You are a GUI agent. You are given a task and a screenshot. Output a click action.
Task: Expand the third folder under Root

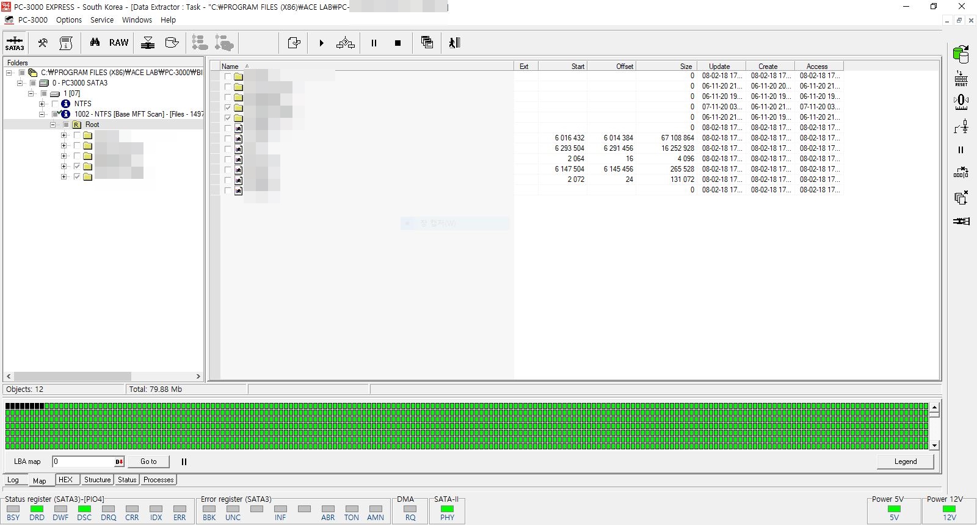[64, 156]
